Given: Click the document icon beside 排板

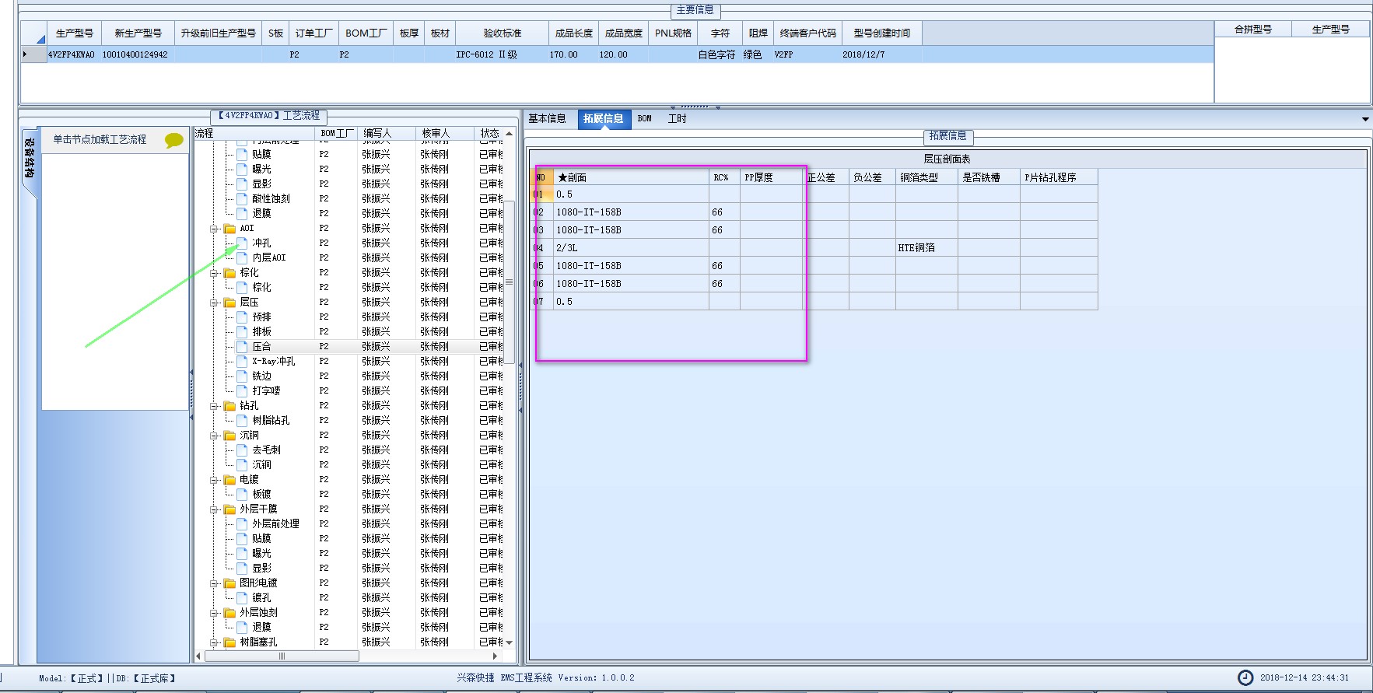Looking at the screenshot, I should (x=242, y=332).
